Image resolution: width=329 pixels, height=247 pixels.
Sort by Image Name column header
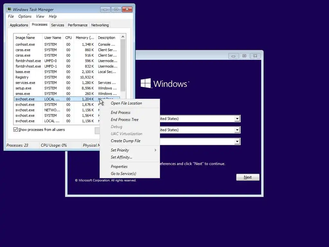28,37
